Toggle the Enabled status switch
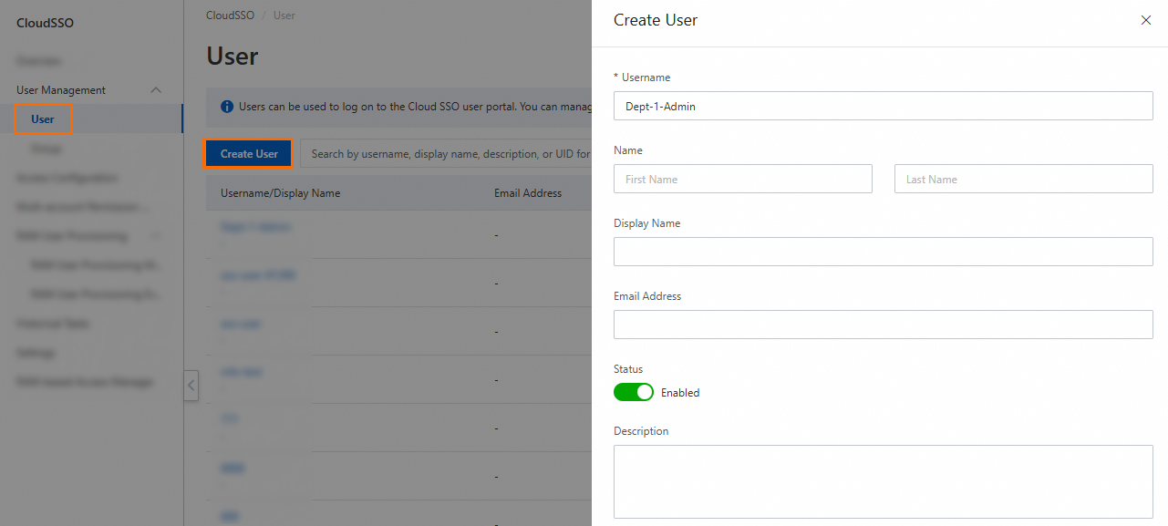Image resolution: width=1168 pixels, height=526 pixels. point(634,392)
